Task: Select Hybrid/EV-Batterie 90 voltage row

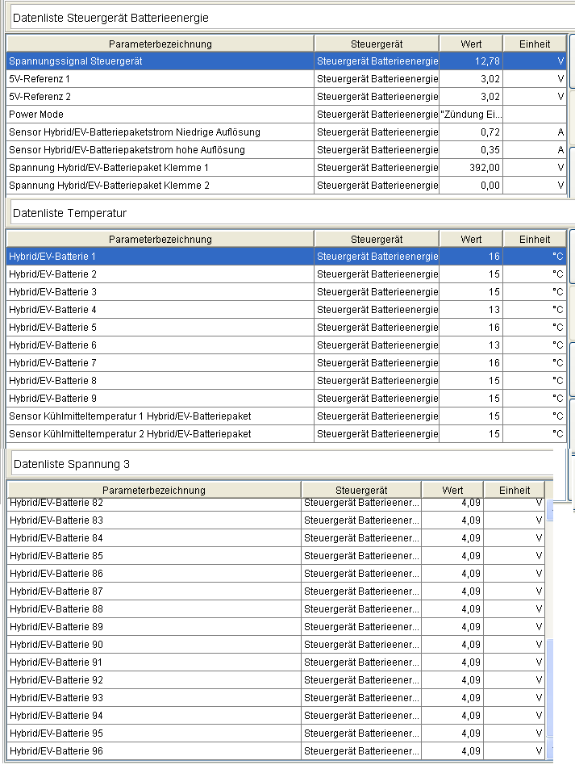Action: click(153, 645)
